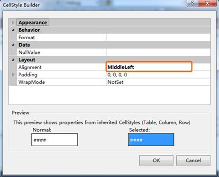Close the CellStyle Builder dialog
Viewport: 219px width, 177px height.
pyautogui.click(x=207, y=3)
